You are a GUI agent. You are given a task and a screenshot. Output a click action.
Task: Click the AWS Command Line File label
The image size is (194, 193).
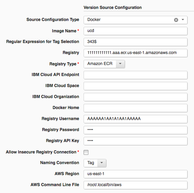pyautogui.click(x=55, y=185)
